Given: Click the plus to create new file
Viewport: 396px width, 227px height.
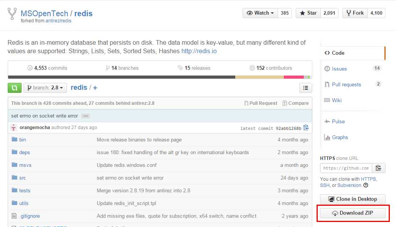Looking at the screenshot, I should click(x=95, y=88).
